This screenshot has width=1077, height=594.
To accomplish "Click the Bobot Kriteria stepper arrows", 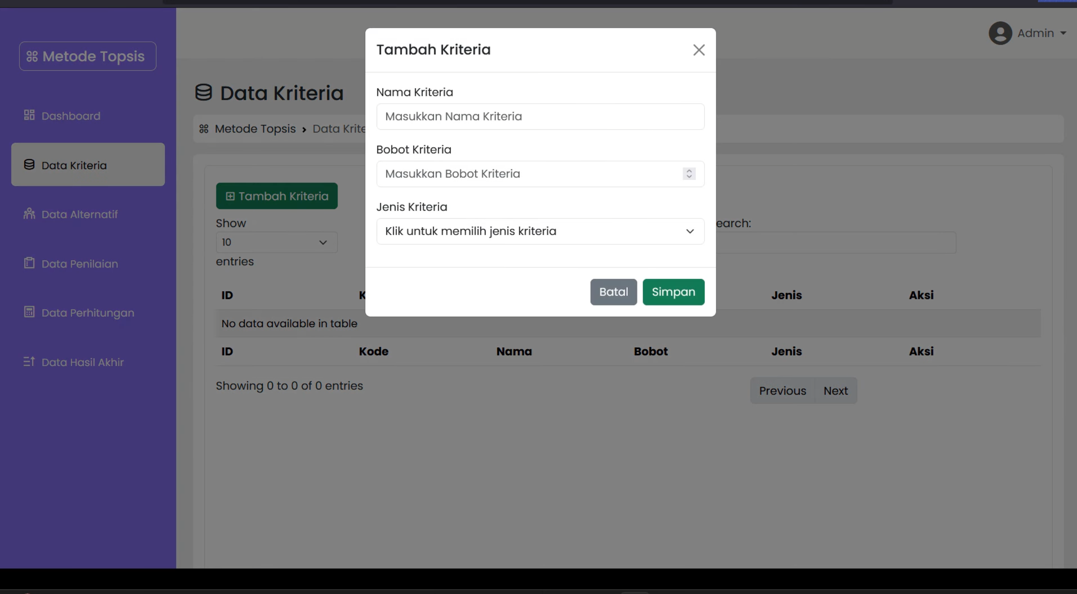I will click(x=689, y=174).
